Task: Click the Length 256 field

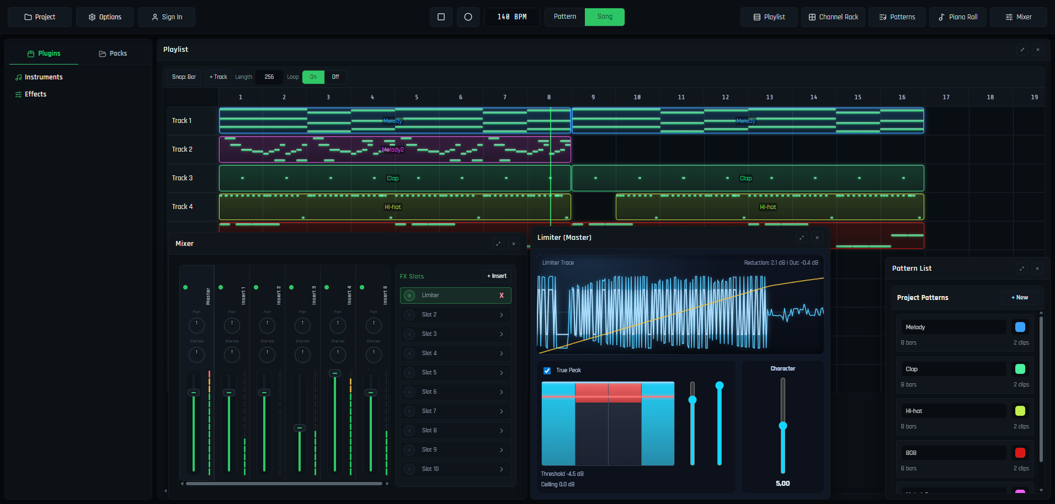Action: pos(269,77)
